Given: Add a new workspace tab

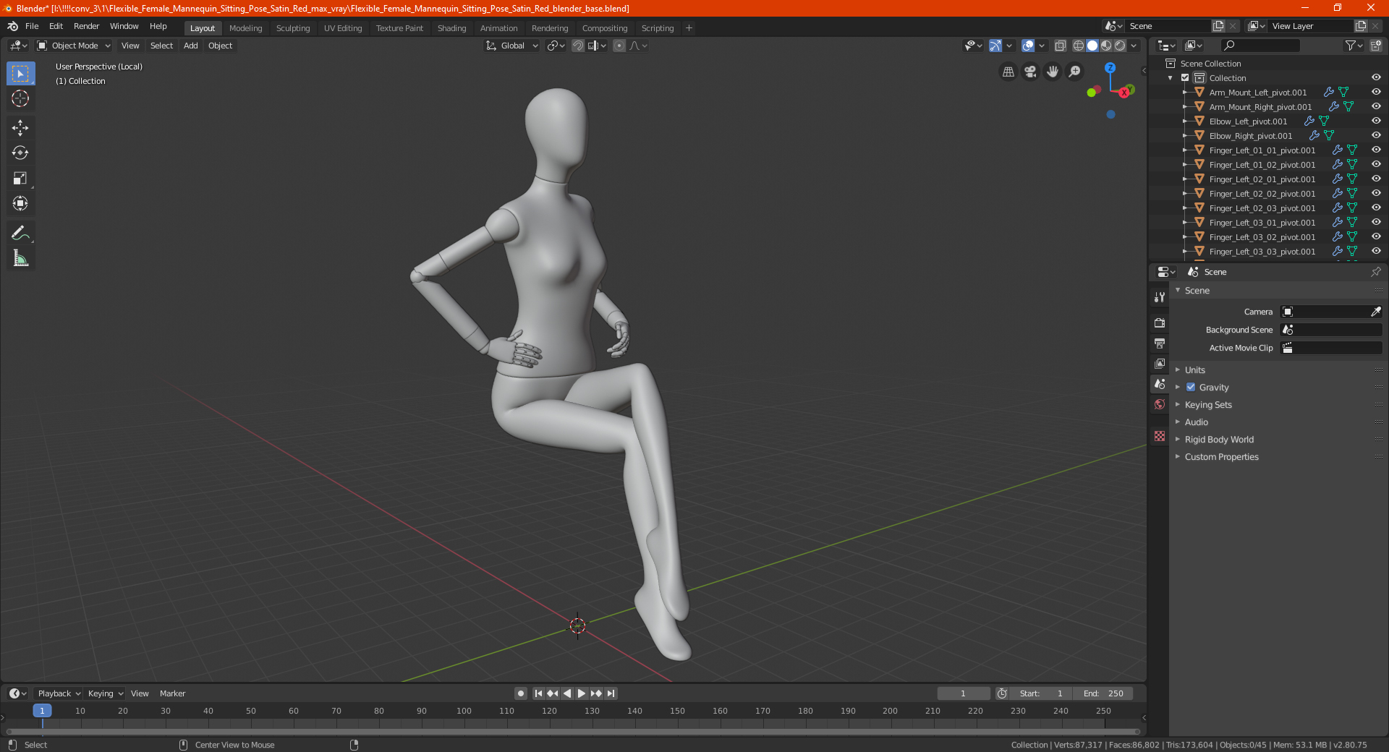Looking at the screenshot, I should [x=689, y=28].
